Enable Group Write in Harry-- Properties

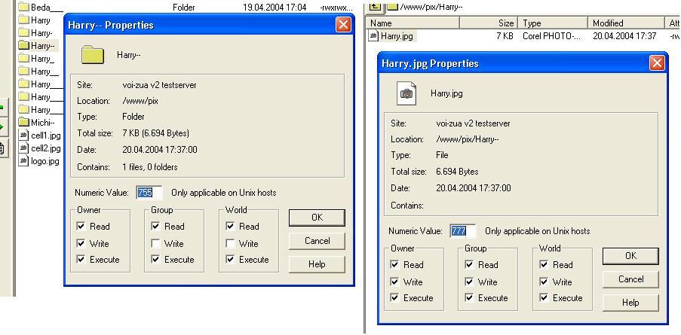click(x=156, y=244)
